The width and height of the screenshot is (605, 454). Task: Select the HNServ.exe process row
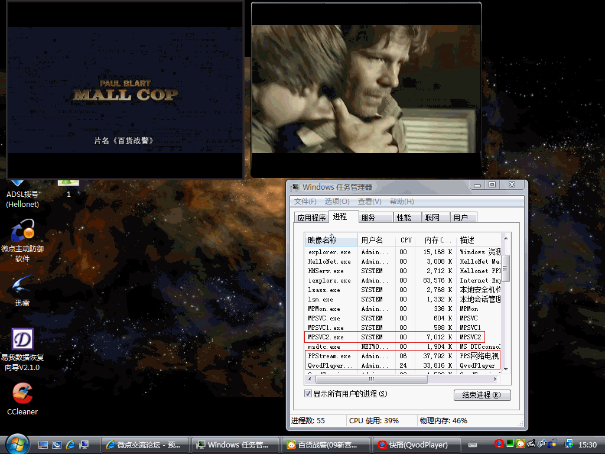(x=402, y=271)
